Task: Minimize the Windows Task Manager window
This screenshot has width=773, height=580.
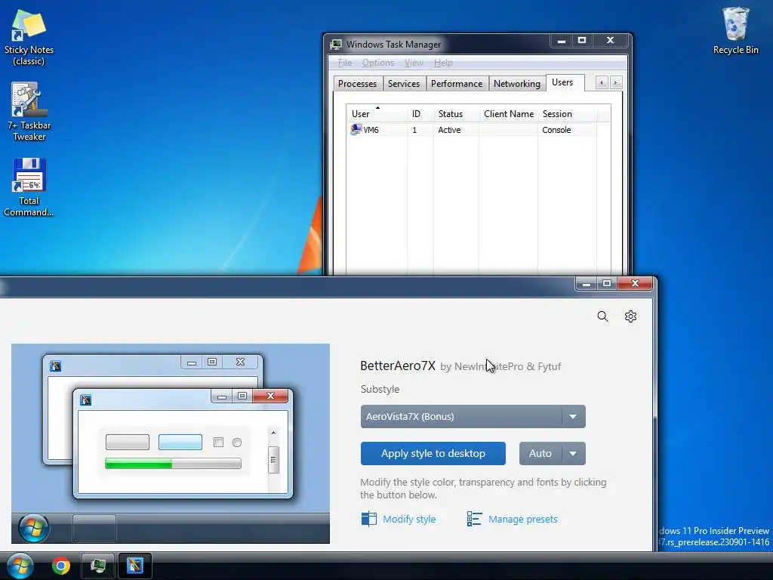Action: click(x=561, y=41)
